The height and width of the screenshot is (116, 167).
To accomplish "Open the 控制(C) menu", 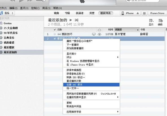I will tap(35, 8).
